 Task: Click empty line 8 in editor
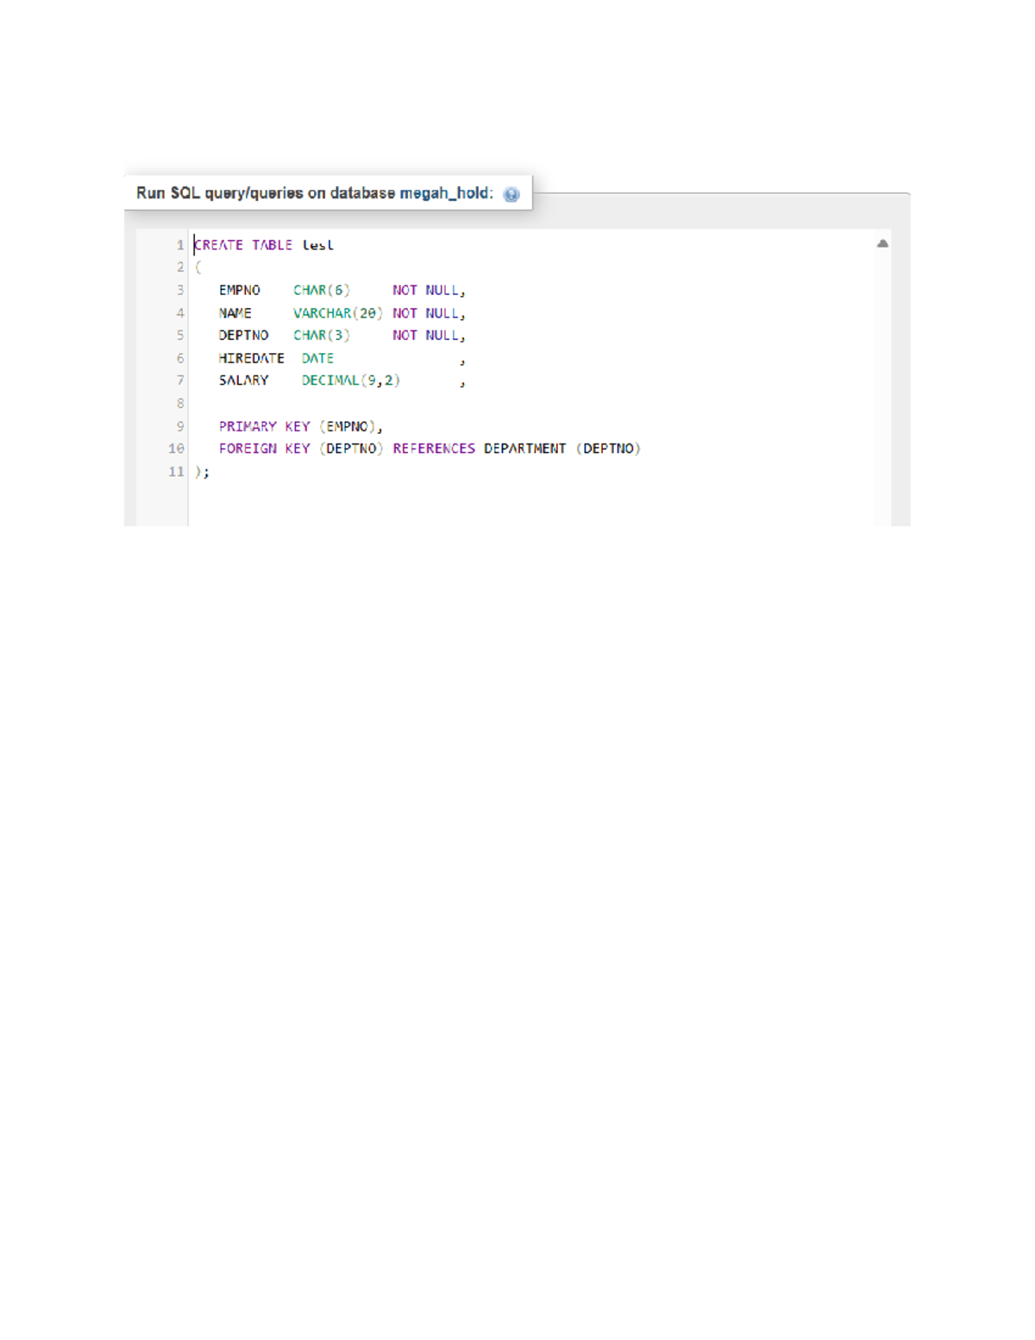tap(431, 404)
